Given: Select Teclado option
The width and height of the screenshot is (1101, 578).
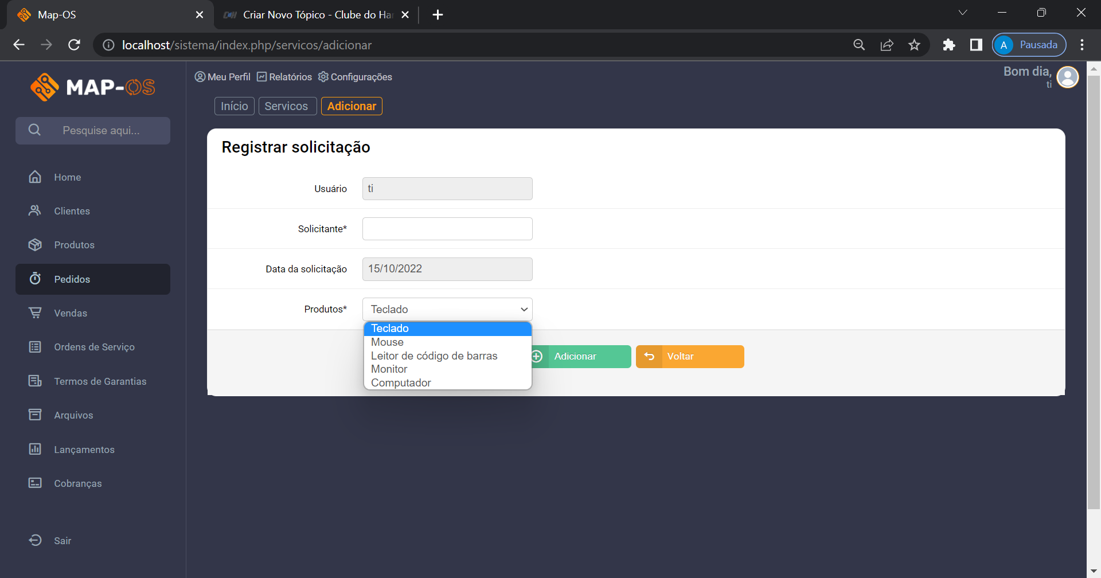Looking at the screenshot, I should point(447,329).
